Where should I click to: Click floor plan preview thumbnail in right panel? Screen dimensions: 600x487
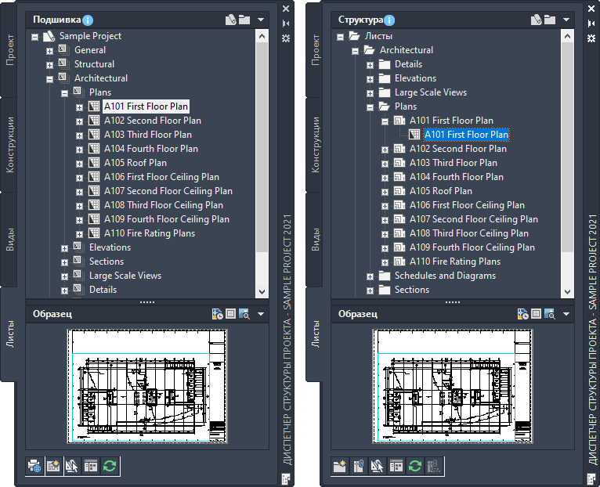(x=453, y=386)
